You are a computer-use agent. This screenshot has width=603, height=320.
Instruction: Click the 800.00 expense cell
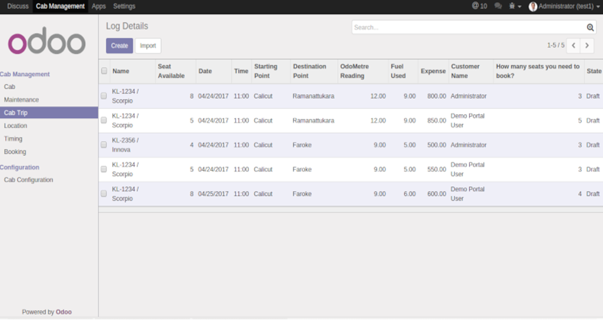[x=437, y=96]
